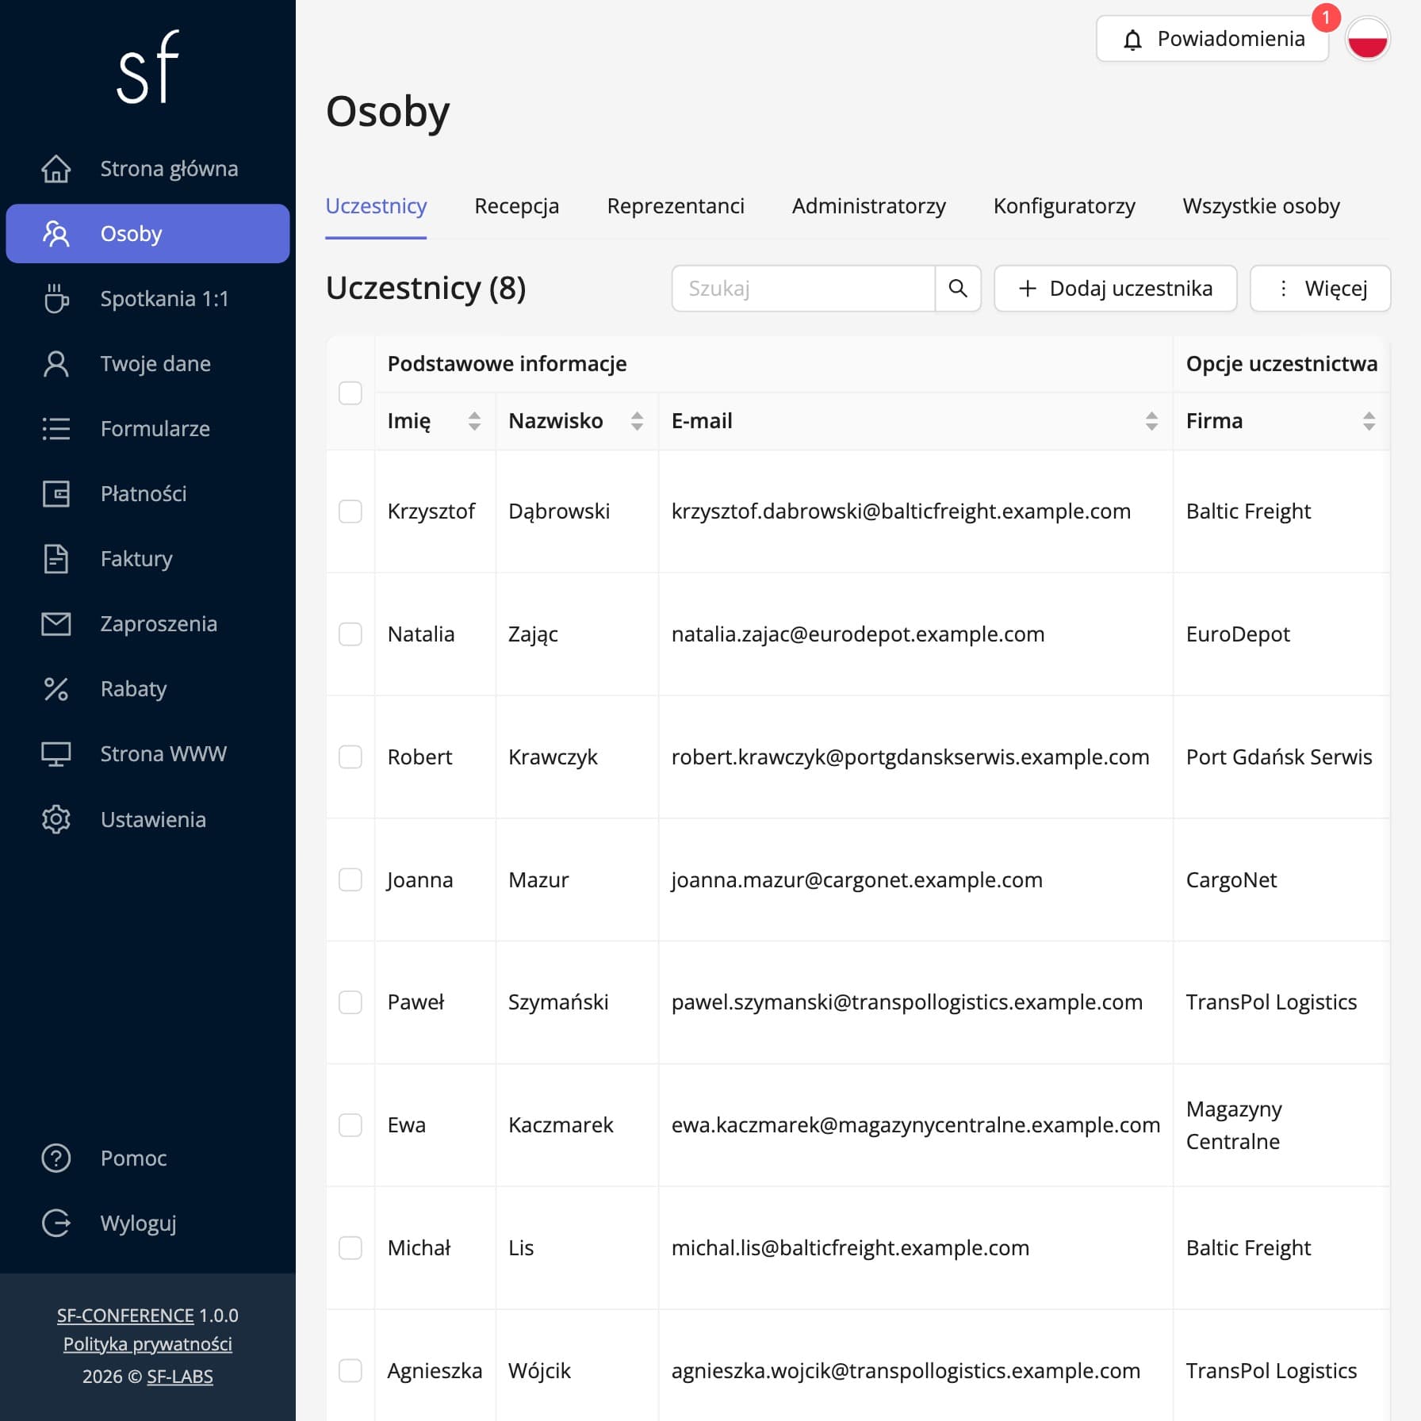This screenshot has height=1421, width=1421.
Task: Open the Konfiguratorzy tab
Action: click(x=1064, y=206)
